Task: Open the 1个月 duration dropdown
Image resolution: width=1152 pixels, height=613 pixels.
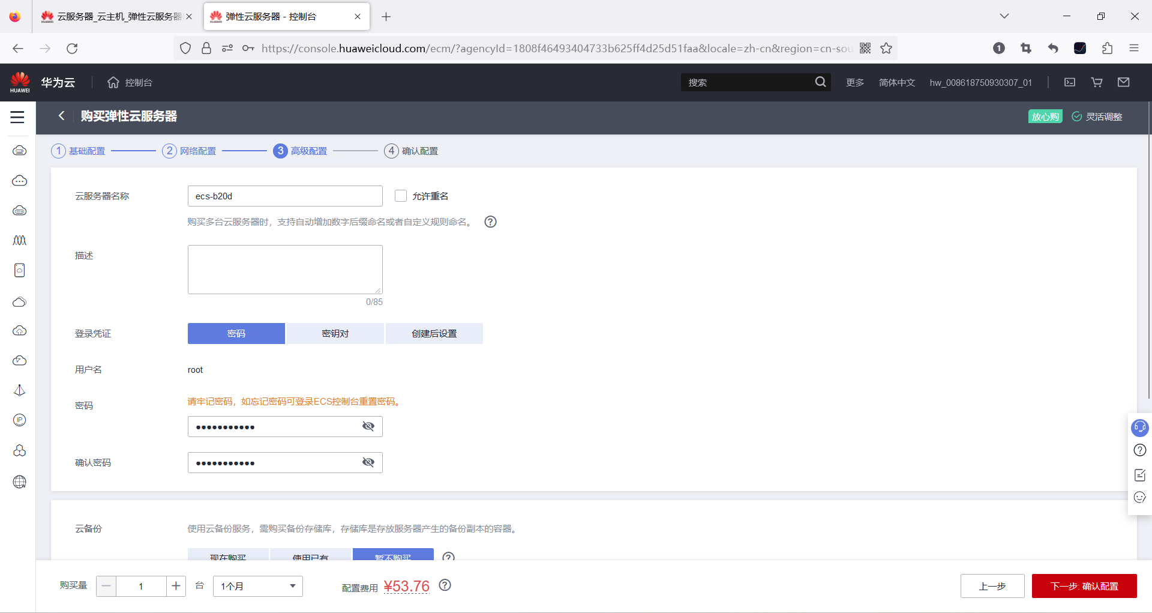Action: 258,586
